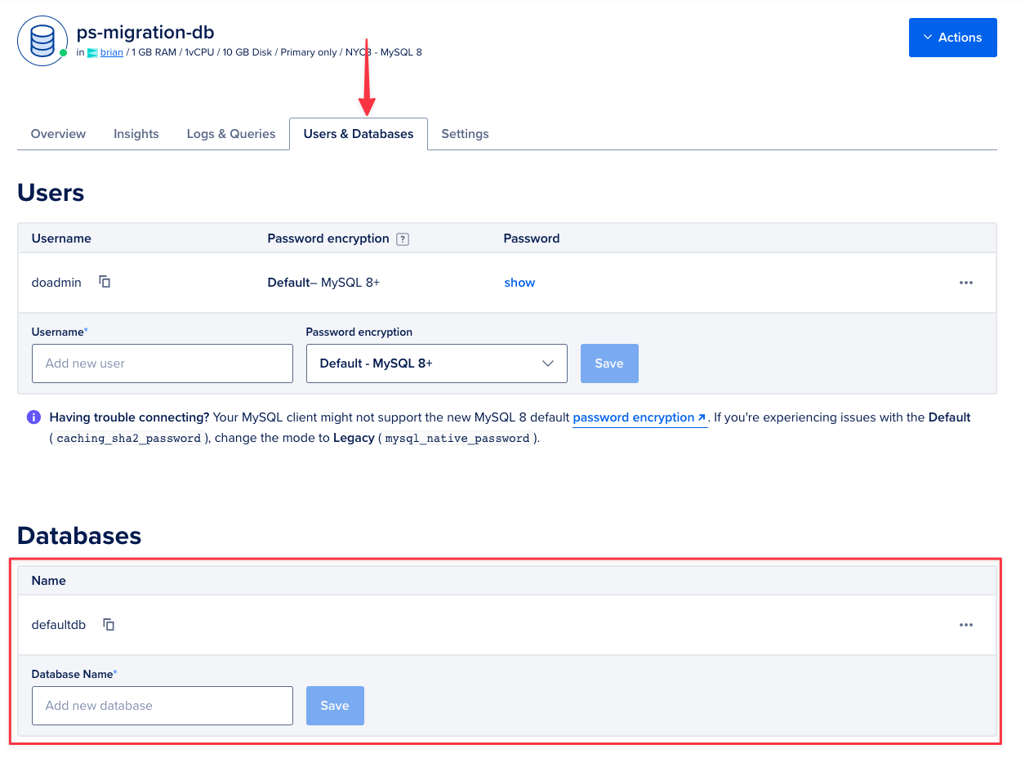Focus the Add new user field

click(x=163, y=363)
